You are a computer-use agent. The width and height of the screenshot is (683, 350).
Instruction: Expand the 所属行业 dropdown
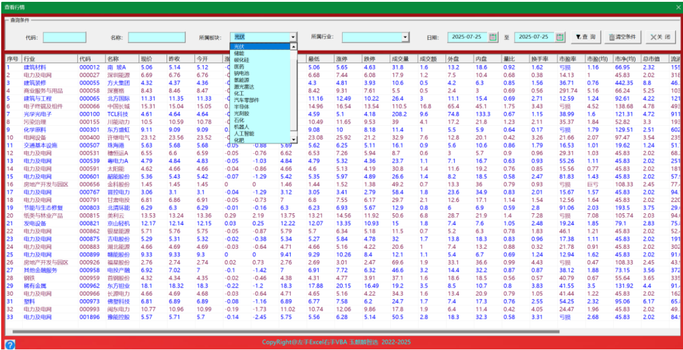[405, 37]
